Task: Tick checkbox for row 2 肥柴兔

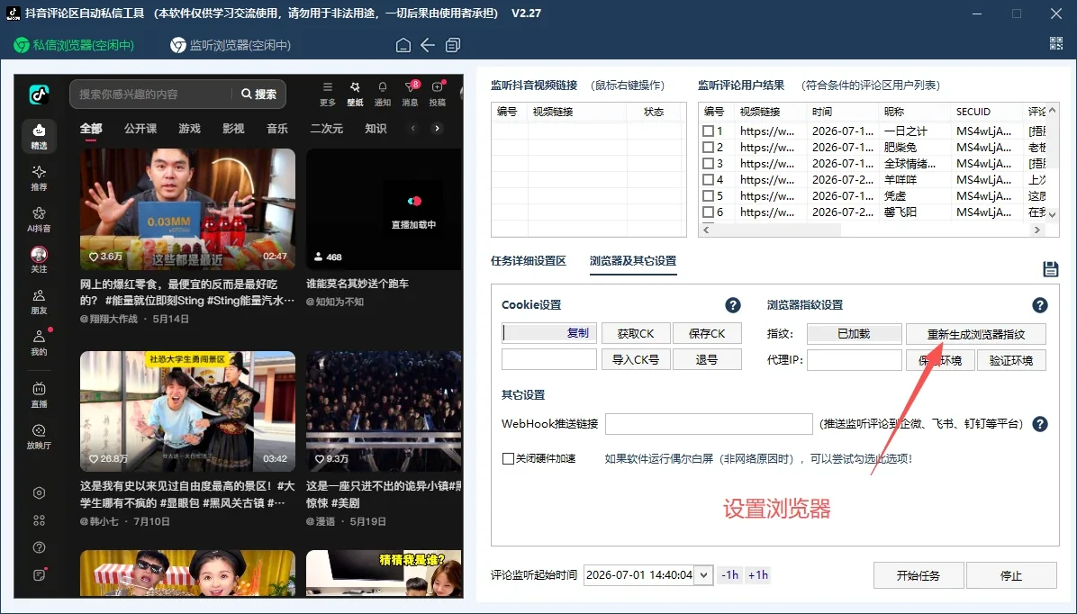Action: click(708, 147)
